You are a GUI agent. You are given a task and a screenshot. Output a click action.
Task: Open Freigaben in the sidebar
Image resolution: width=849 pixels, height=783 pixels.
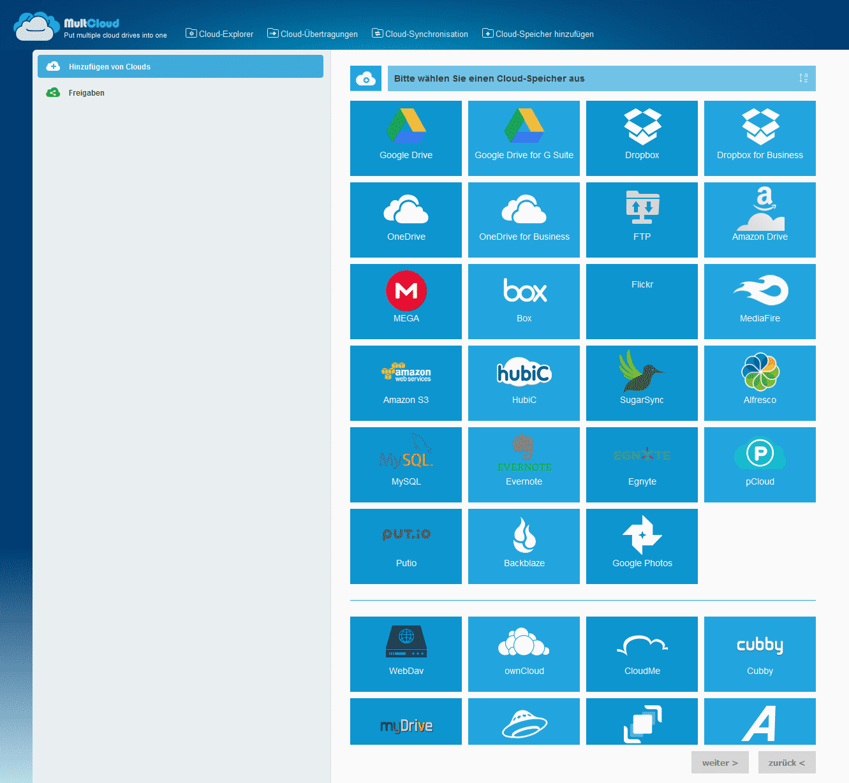click(181, 93)
